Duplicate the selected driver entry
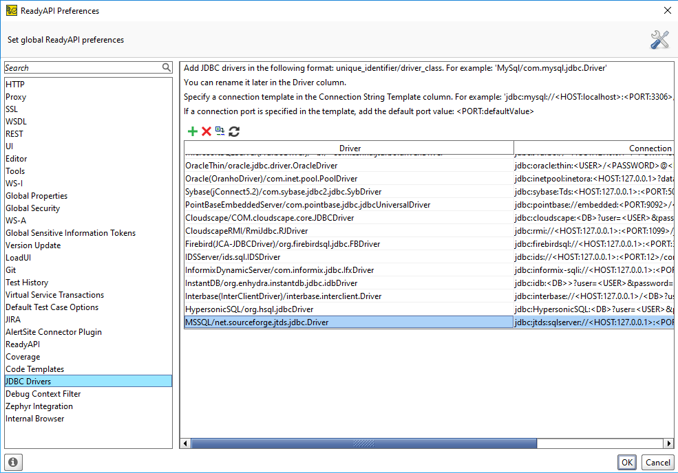 [x=219, y=131]
